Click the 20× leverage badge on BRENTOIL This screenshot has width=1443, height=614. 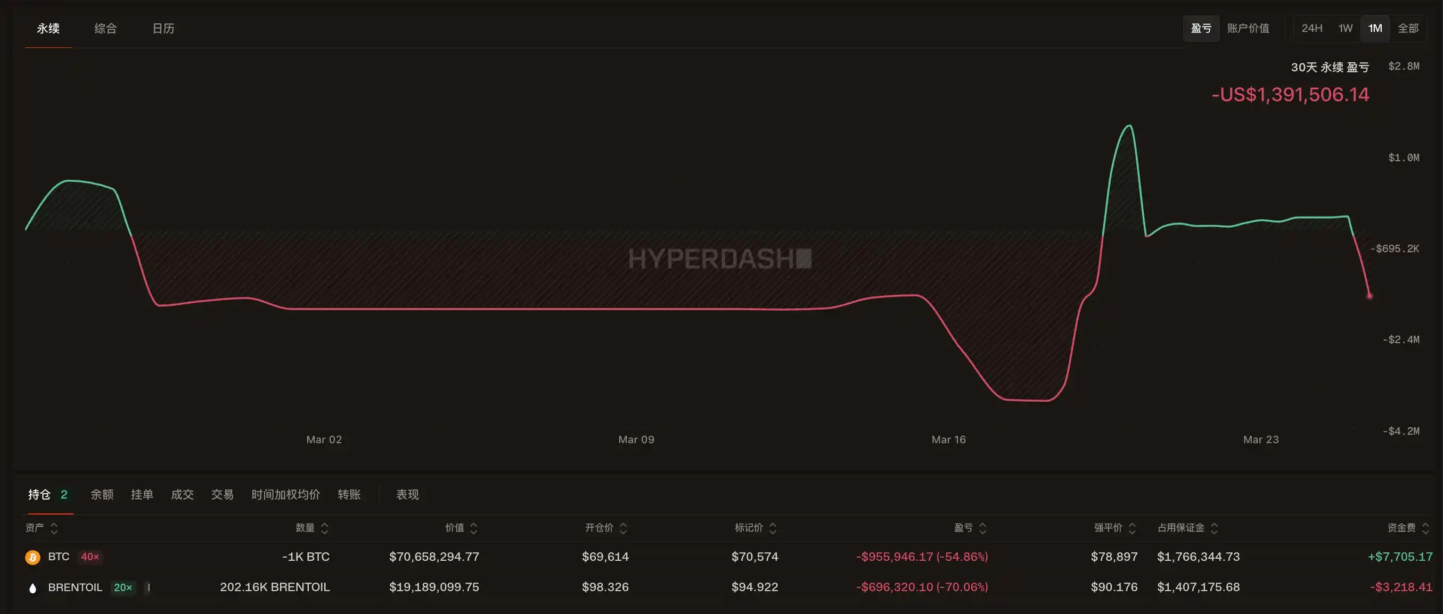(x=122, y=588)
